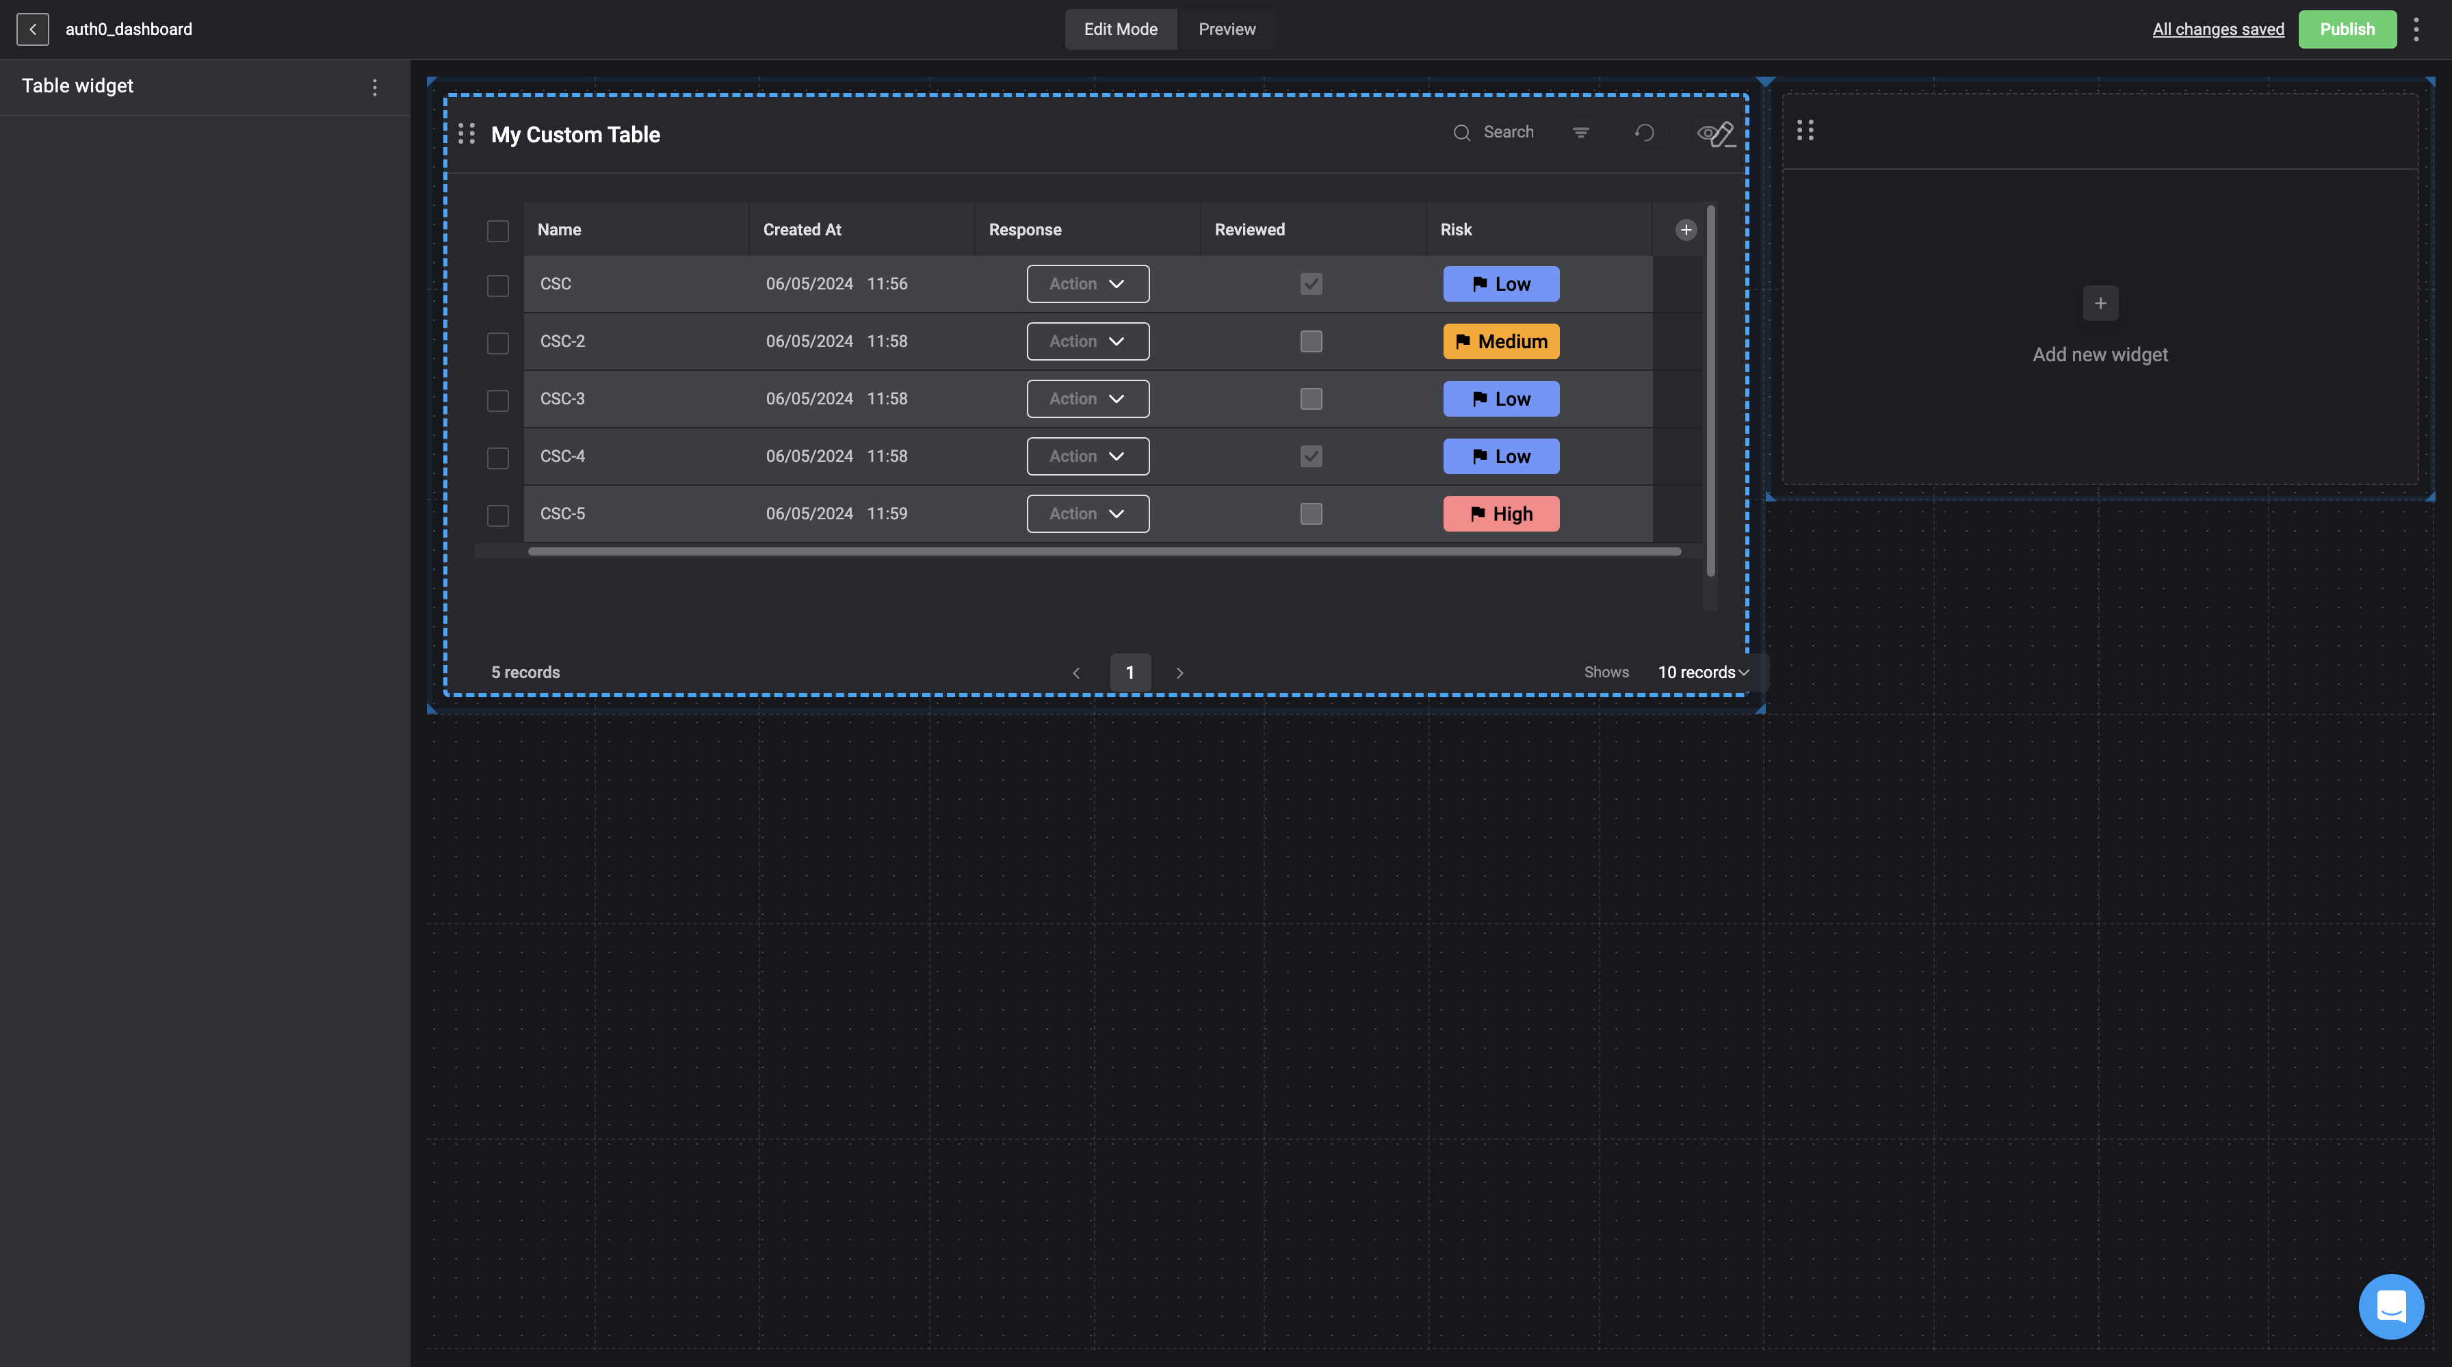The image size is (2452, 1367).
Task: Open Action dropdown for CSC row
Action: 1087,284
